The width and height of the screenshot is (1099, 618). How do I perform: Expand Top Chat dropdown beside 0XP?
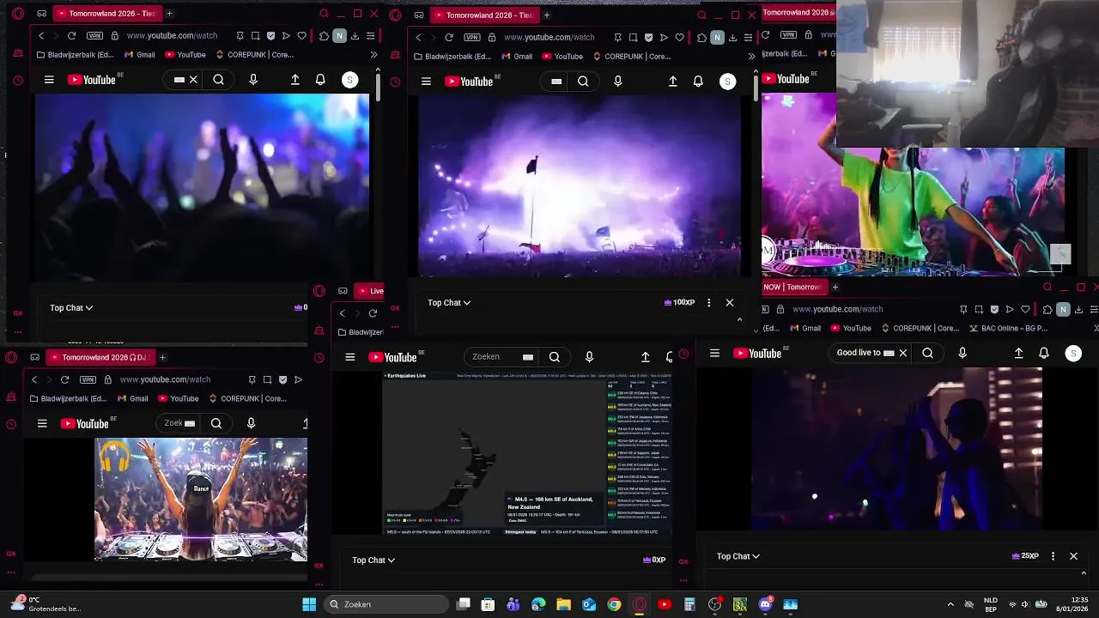(x=373, y=560)
